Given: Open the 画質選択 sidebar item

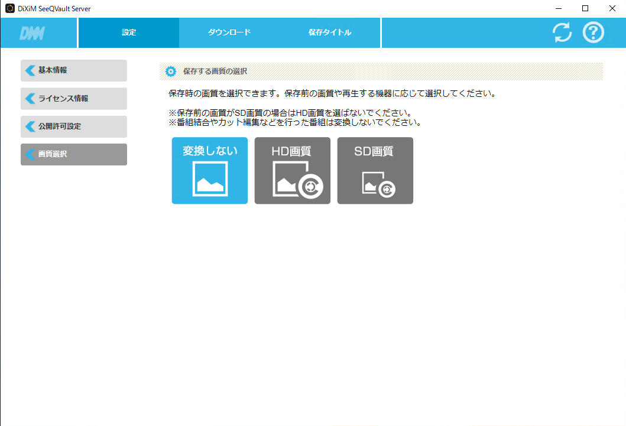Looking at the screenshot, I should click(74, 154).
